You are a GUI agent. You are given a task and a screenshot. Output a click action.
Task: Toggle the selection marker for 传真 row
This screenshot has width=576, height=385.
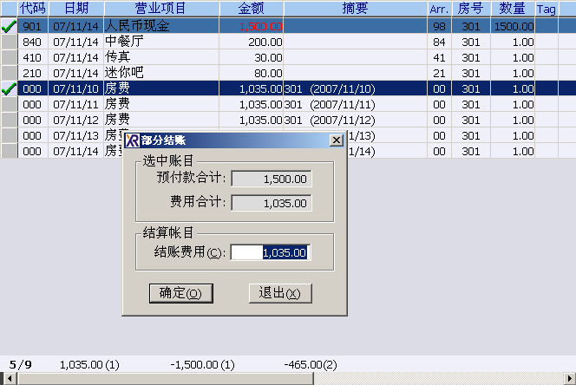(x=9, y=57)
